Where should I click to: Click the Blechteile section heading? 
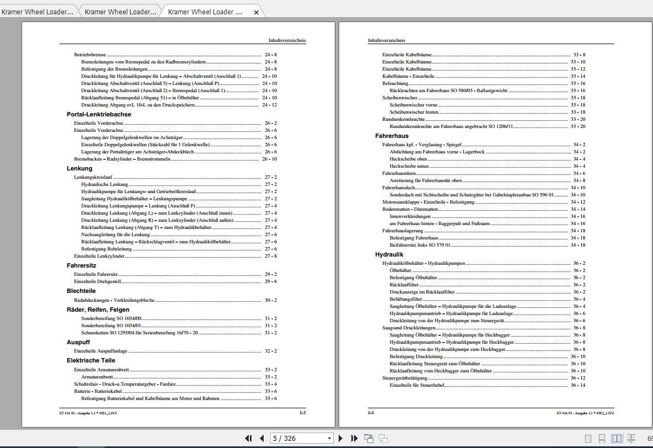pyautogui.click(x=81, y=291)
